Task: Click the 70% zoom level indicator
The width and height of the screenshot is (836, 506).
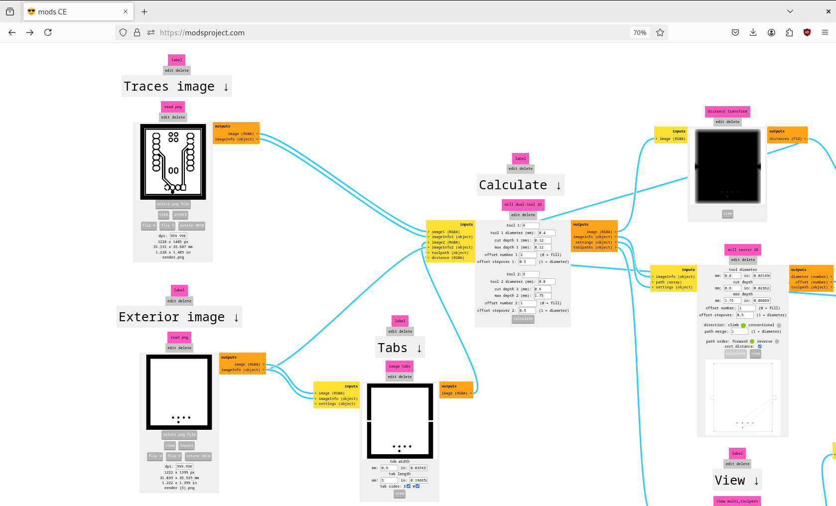Action: [640, 32]
